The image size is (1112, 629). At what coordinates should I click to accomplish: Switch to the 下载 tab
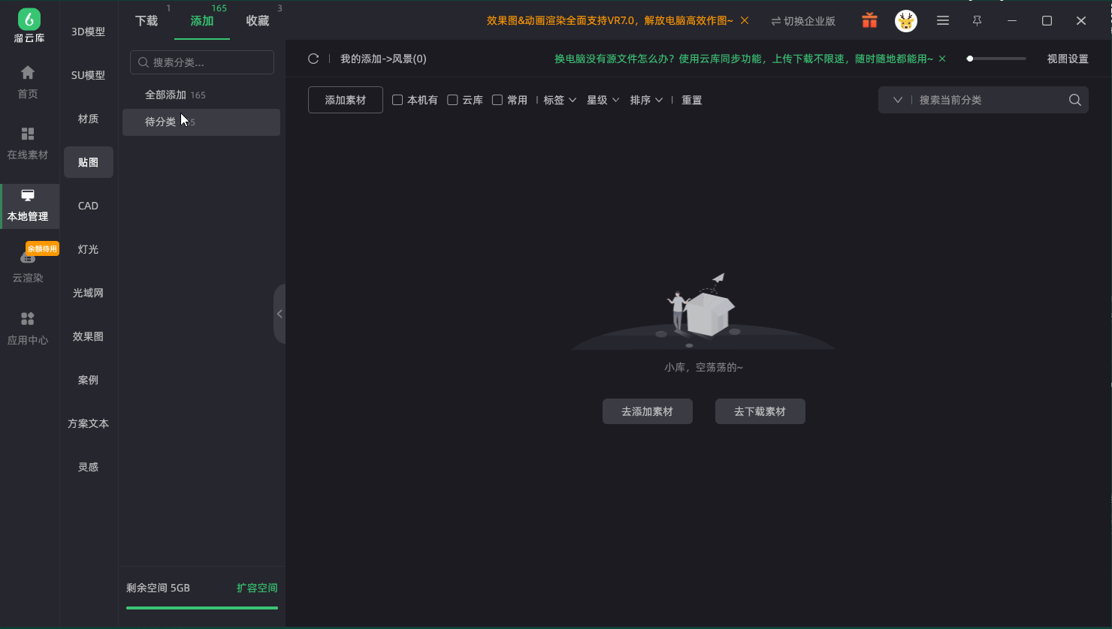[x=147, y=21]
